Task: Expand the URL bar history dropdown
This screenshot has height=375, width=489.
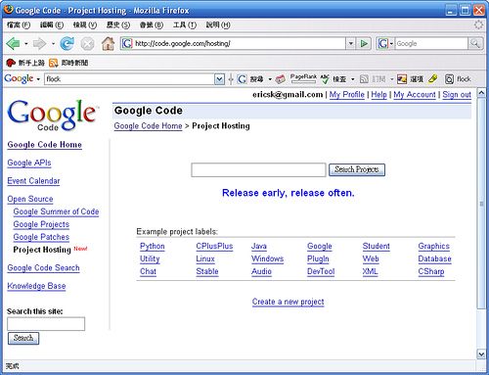Action: pos(350,43)
